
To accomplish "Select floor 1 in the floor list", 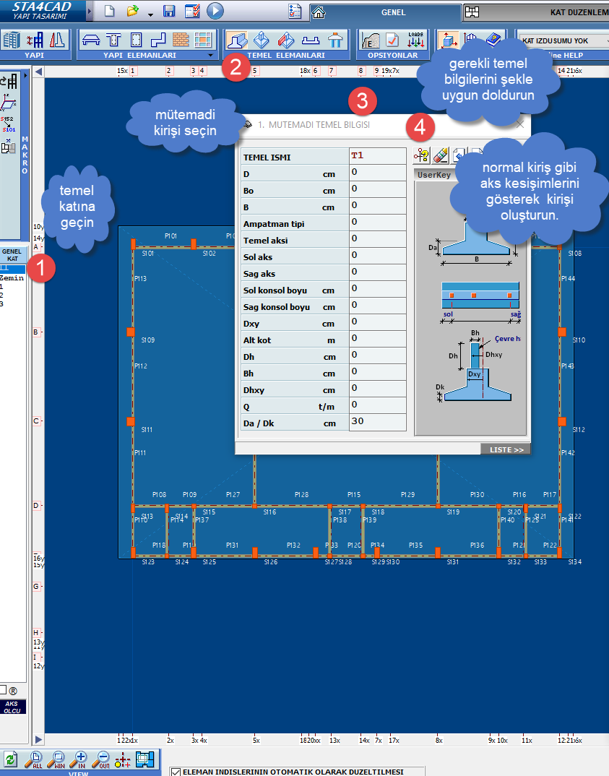I will point(12,286).
